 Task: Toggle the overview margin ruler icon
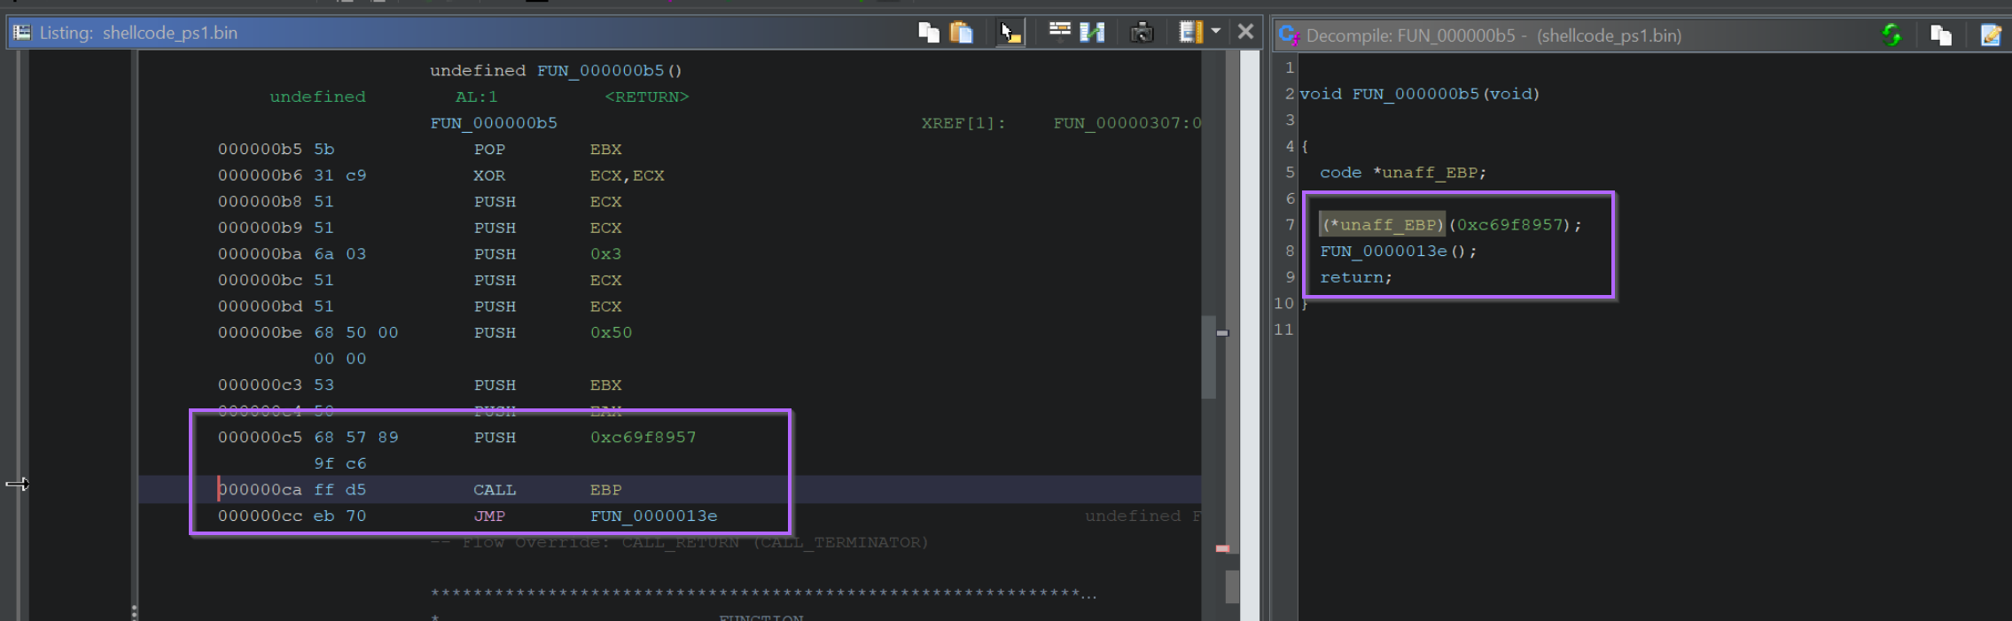pyautogui.click(x=1190, y=33)
